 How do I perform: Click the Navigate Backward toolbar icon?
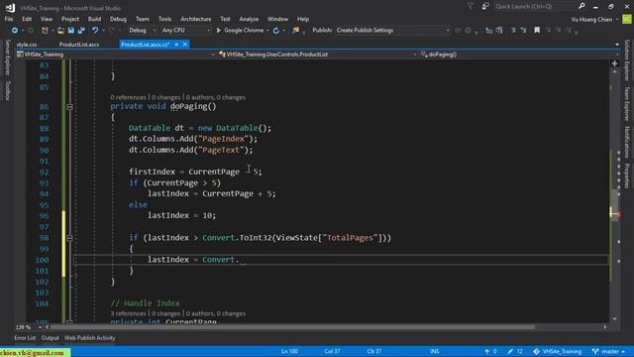point(15,31)
